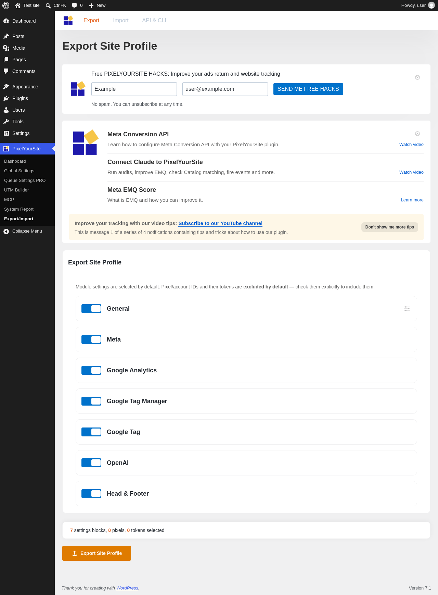Open the New content dropdown
This screenshot has width=438, height=595.
(x=97, y=5)
